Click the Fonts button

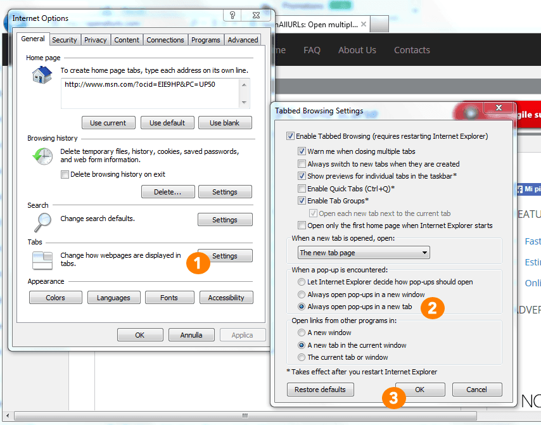(169, 297)
